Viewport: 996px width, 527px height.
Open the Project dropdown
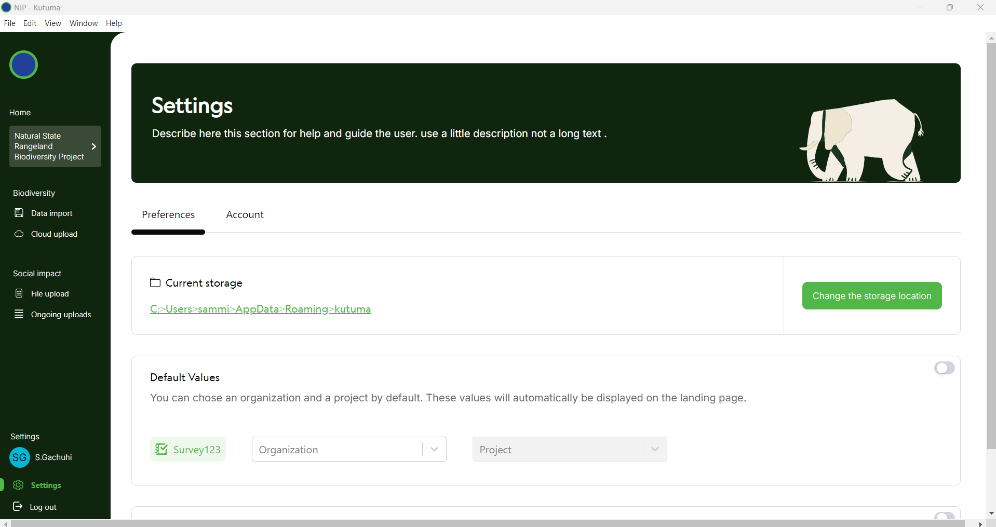pos(570,449)
